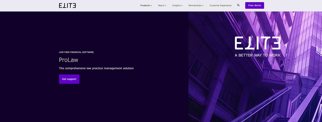
Task: Click the Elite logo in the header
Action: point(67,6)
